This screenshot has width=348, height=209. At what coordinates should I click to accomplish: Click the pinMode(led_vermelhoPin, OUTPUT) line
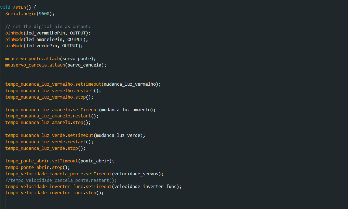pyautogui.click(x=48, y=33)
